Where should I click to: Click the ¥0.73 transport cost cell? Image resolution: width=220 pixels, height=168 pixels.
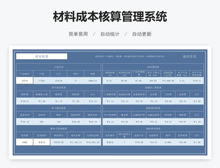[x=154, y=142]
